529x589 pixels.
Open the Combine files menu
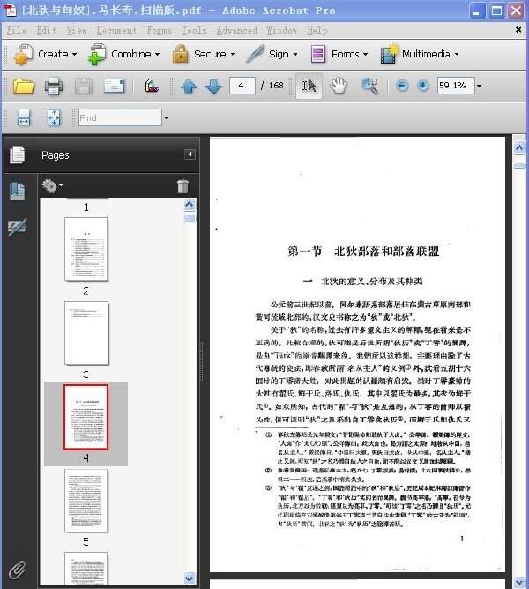124,54
